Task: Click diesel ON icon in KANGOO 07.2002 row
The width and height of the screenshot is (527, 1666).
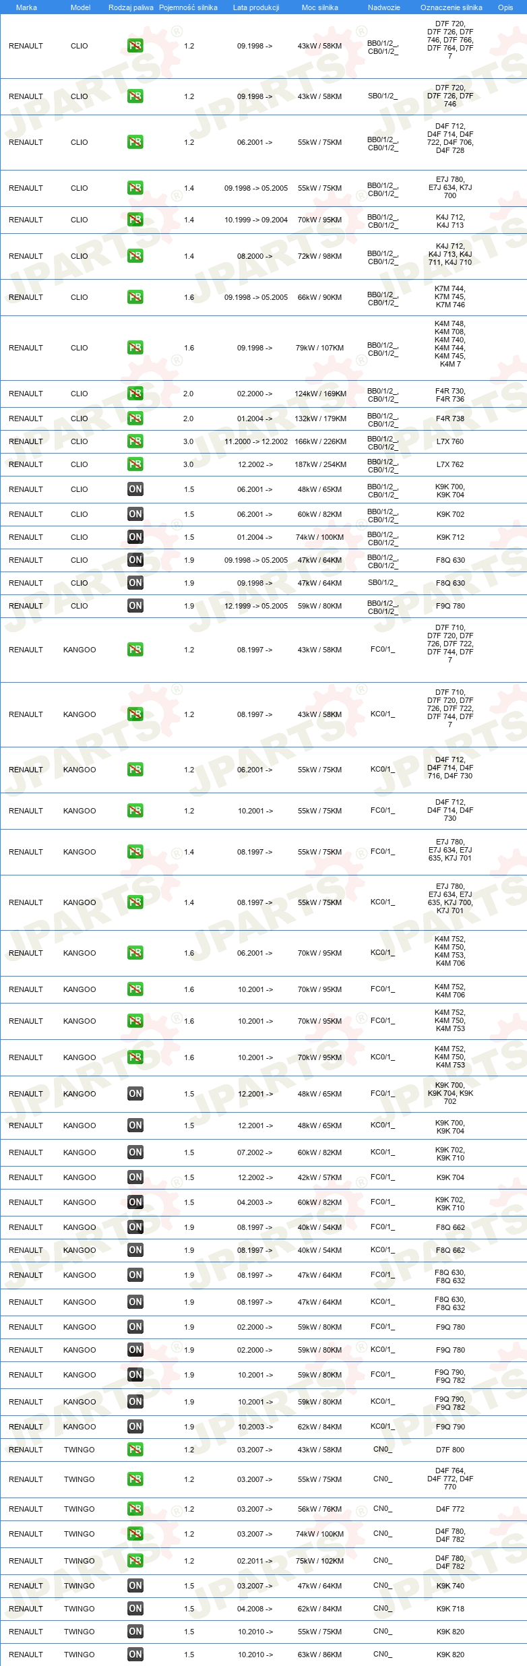Action: [x=135, y=1152]
